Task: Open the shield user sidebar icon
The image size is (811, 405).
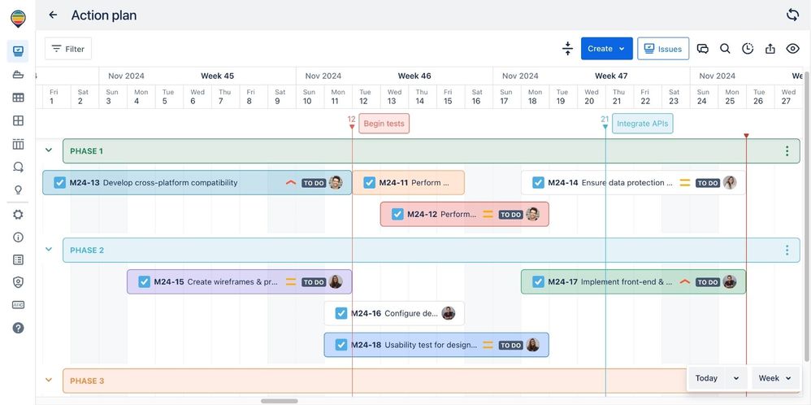Action: (18, 282)
